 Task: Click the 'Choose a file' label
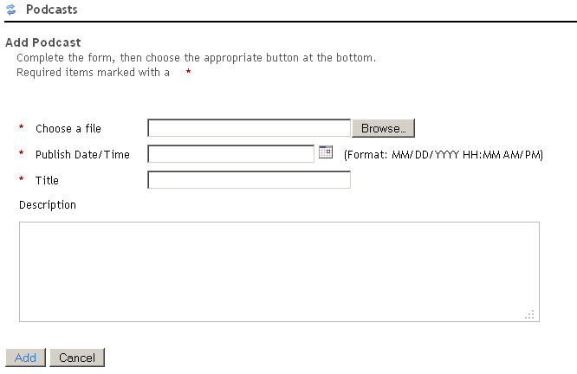coord(68,129)
